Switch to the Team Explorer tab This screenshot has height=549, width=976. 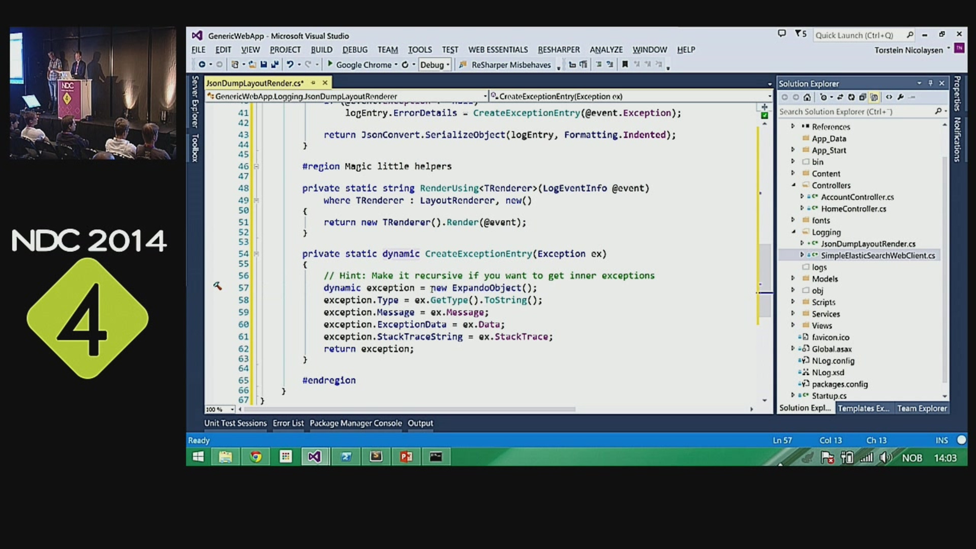[922, 408]
